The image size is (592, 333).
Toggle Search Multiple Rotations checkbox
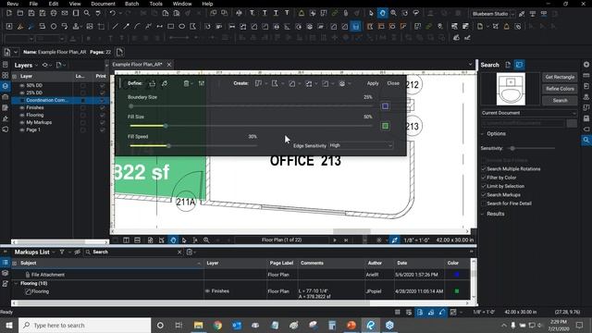point(484,168)
